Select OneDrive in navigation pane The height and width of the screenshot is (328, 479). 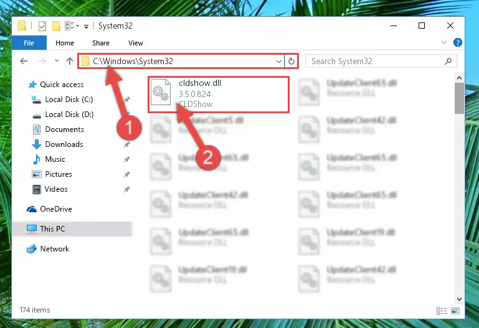click(56, 209)
